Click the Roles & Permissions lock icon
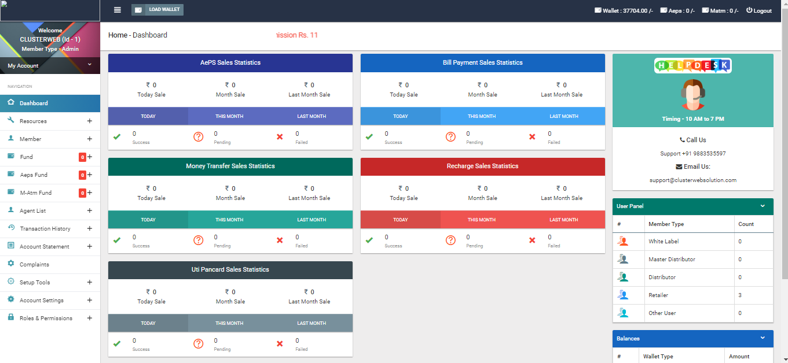The width and height of the screenshot is (788, 363). point(10,318)
